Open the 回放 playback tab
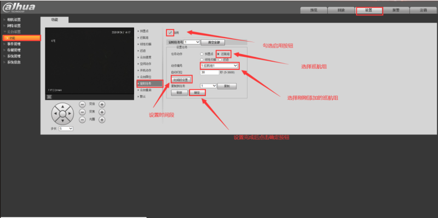The width and height of the screenshot is (438, 218). 341,10
